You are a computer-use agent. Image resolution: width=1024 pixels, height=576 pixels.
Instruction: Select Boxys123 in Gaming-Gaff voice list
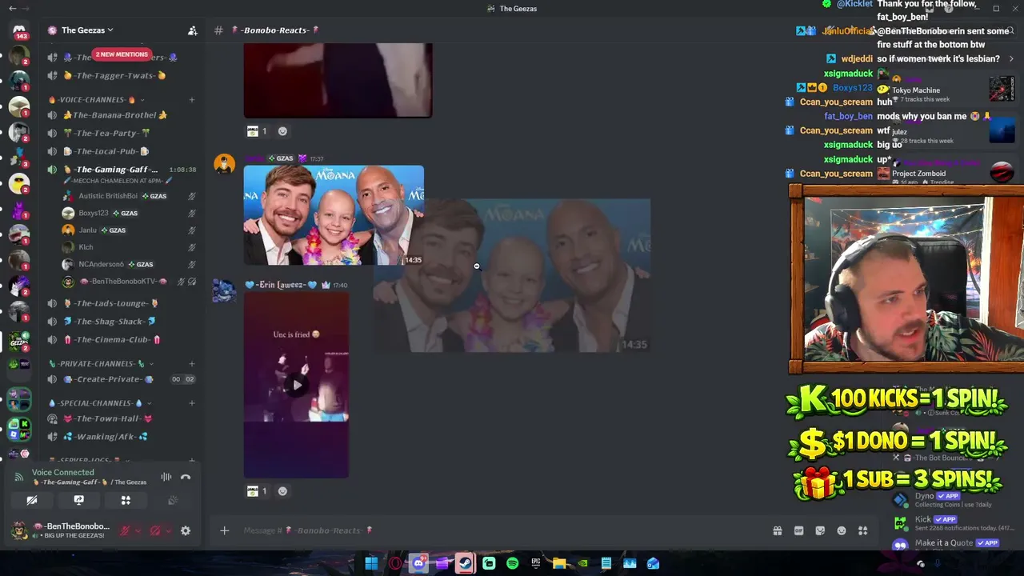point(128,214)
